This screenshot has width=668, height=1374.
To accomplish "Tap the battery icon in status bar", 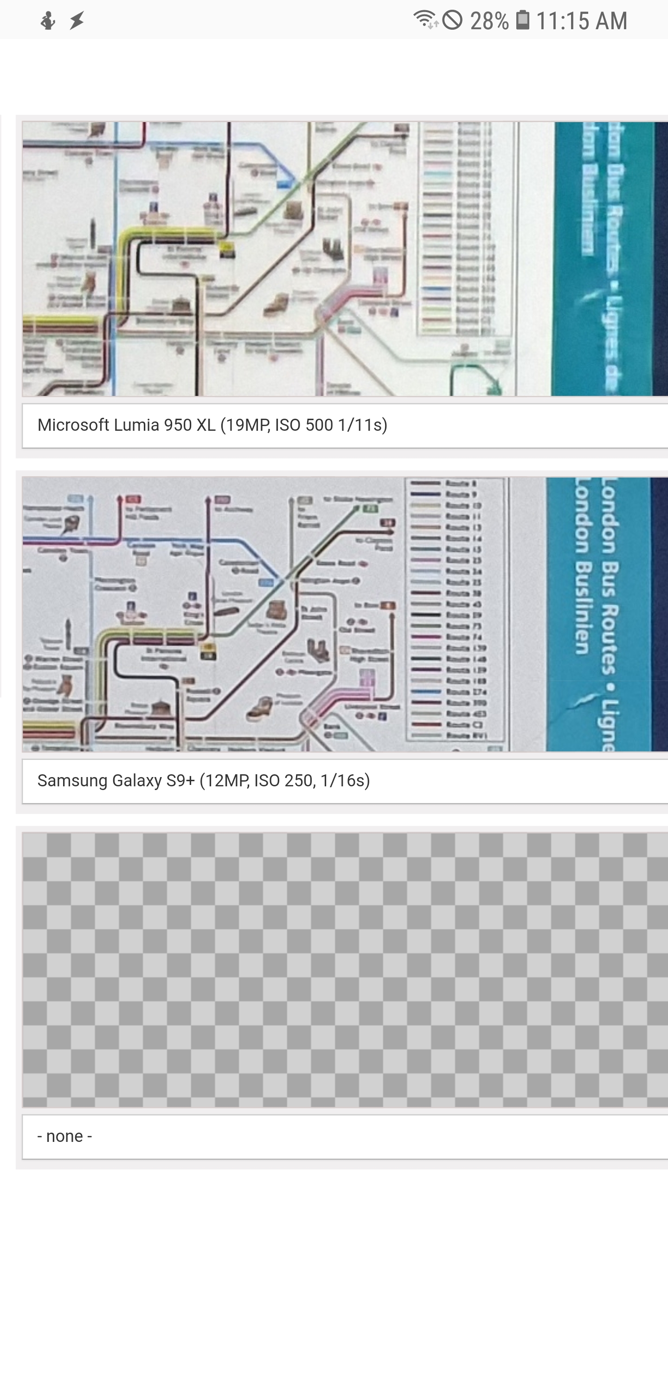I will pyautogui.click(x=522, y=20).
